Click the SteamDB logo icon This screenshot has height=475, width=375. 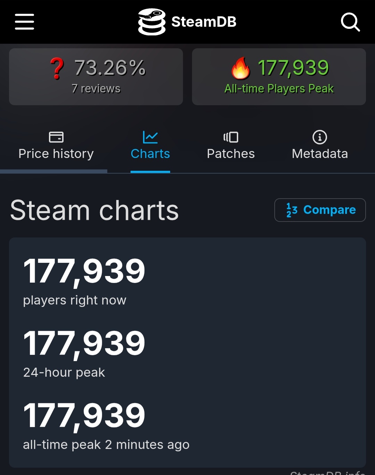[x=152, y=22]
